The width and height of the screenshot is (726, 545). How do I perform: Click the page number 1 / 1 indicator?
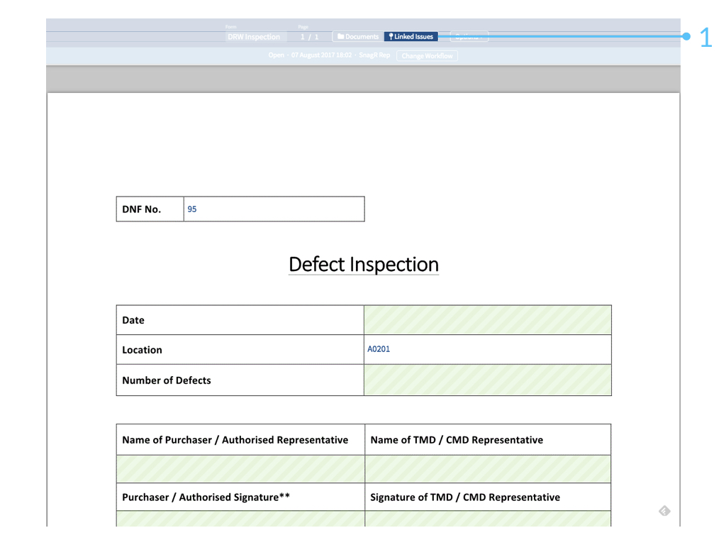click(x=309, y=37)
